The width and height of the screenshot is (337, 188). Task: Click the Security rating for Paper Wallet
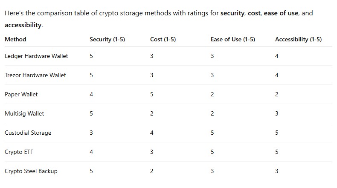point(91,94)
